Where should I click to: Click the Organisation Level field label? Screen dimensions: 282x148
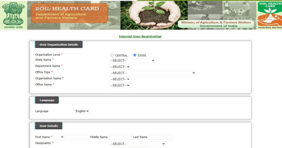(48, 55)
